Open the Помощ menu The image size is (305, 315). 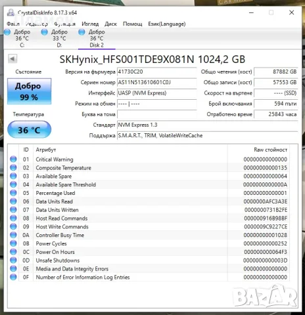click(x=132, y=24)
